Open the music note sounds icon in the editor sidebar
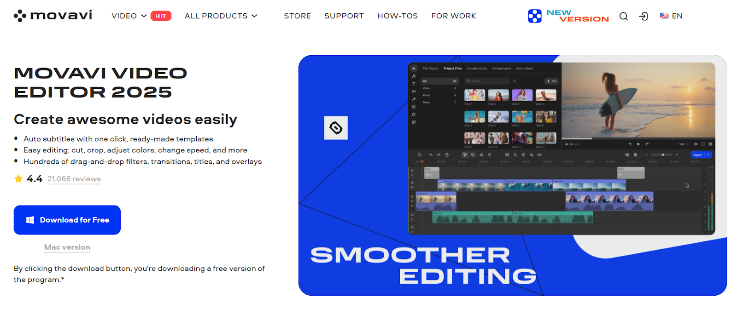 pyautogui.click(x=414, y=76)
